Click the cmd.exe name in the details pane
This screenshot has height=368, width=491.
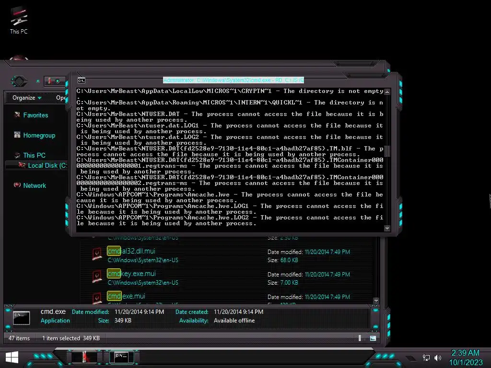point(53,311)
